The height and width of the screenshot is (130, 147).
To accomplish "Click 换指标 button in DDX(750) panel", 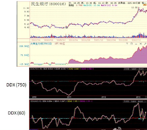I will tap(141, 69).
